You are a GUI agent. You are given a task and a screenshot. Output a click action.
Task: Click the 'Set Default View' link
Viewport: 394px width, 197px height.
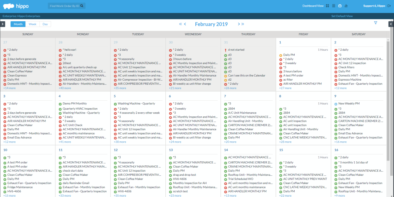342,16
